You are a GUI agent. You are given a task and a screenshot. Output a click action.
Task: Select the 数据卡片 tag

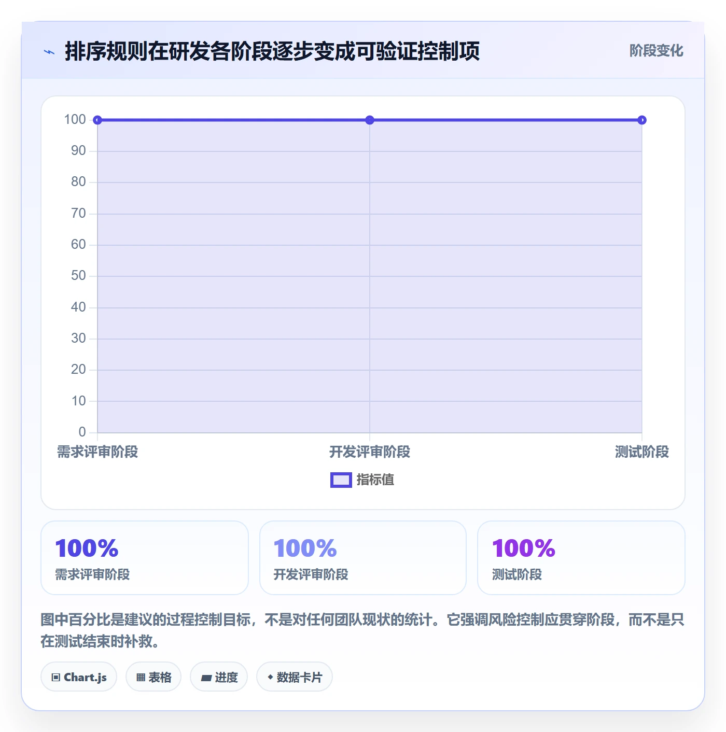[x=295, y=677]
